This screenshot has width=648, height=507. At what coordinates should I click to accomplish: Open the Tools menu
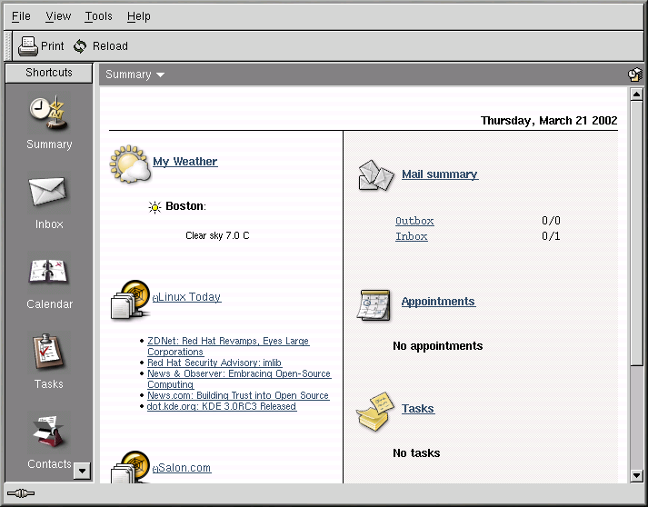pos(98,16)
